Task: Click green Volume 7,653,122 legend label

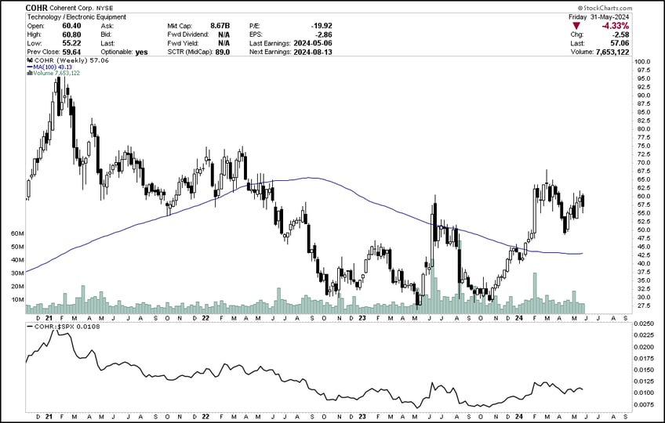Action: click(x=56, y=73)
